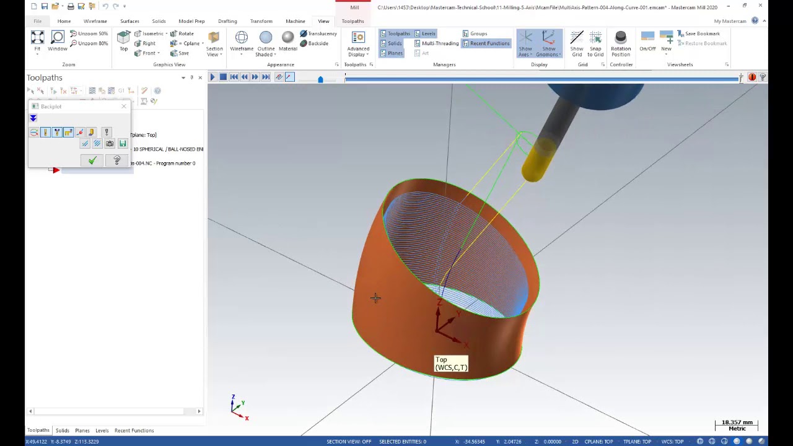Viewport: 793px width, 446px height.
Task: Switch to the Surfaces ribbon tab
Action: point(129,21)
